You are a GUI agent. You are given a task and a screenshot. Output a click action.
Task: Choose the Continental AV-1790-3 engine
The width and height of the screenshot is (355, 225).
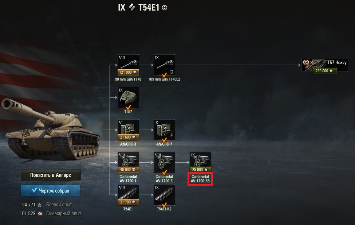(x=164, y=162)
